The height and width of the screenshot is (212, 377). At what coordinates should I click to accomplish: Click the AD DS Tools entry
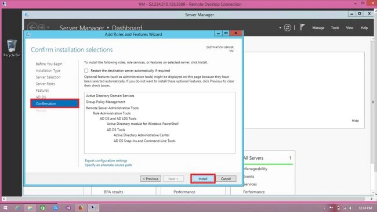click(116, 130)
